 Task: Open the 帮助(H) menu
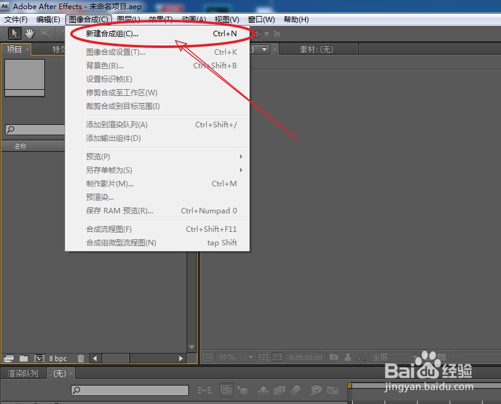[x=296, y=20]
